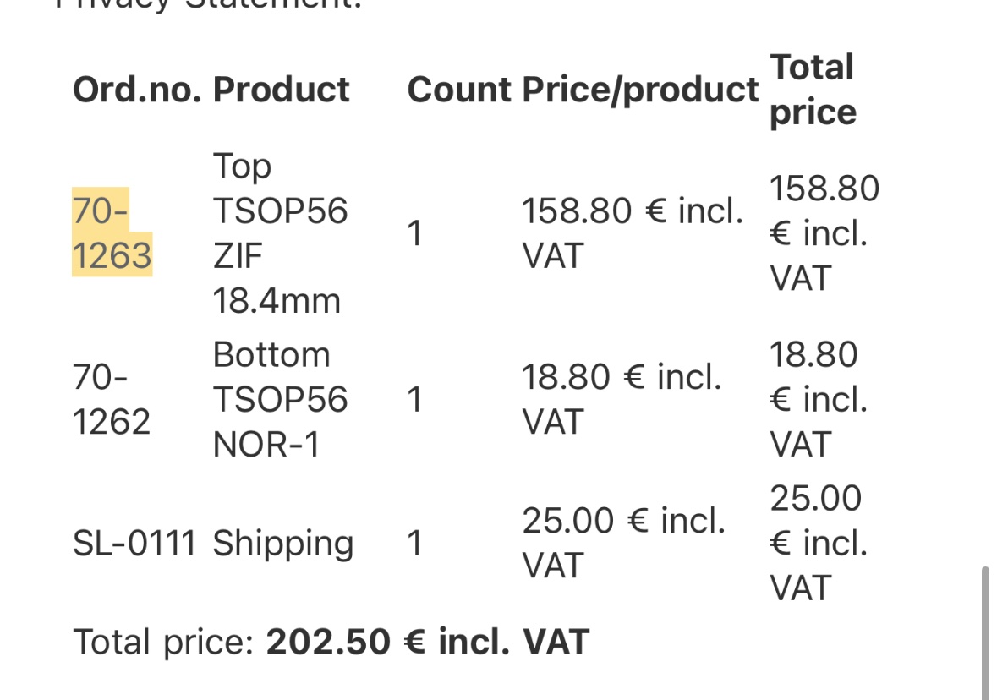This screenshot has width=997, height=700.
Task: Click the 18.80 € total price cell
Action: coord(819,399)
